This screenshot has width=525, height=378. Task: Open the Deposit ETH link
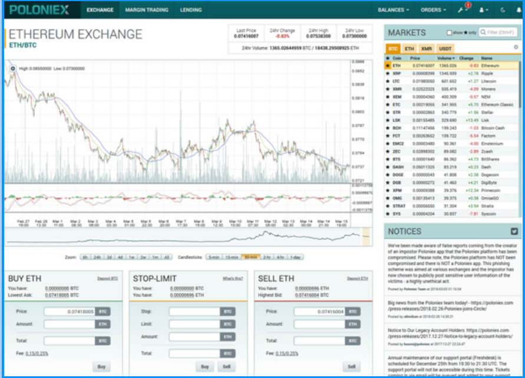[358, 278]
